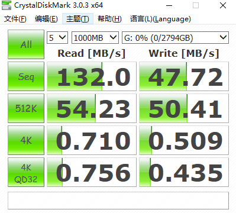Image resolution: width=236 pixels, height=213 pixels.
Task: Click the CrystalDiskMark app icon in title bar
Action: click(x=7, y=5)
